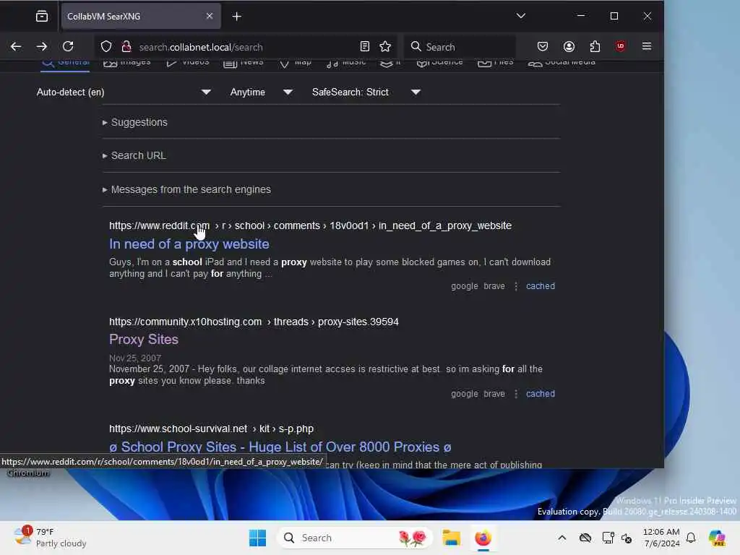Open Save to Pocket icon
Screen dimensions: 740x555
pyautogui.click(x=543, y=46)
